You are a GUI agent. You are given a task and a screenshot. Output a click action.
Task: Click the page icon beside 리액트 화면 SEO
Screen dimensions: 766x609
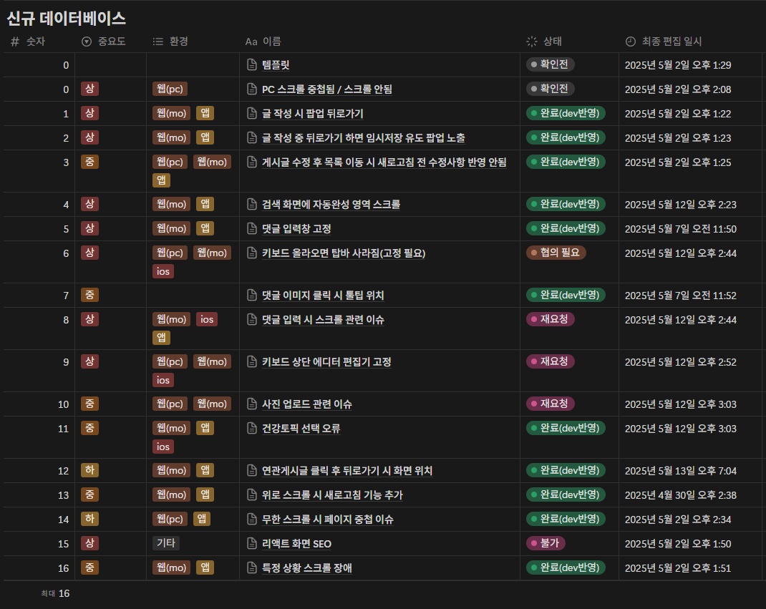[252, 544]
